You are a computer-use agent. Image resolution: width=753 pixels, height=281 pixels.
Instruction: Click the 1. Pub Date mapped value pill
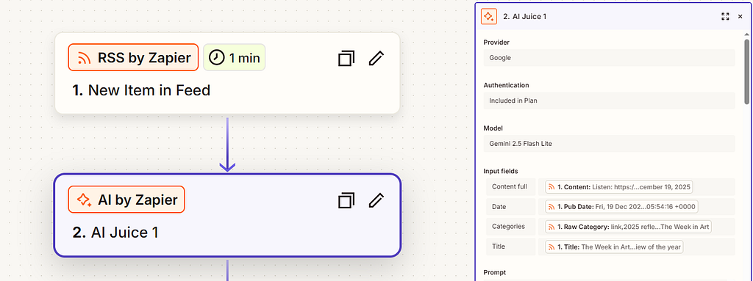tap(621, 207)
